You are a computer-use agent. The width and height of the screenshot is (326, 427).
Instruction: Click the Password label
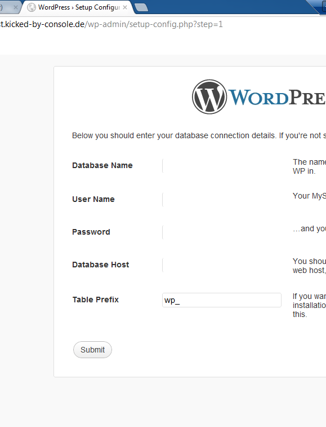pos(91,232)
